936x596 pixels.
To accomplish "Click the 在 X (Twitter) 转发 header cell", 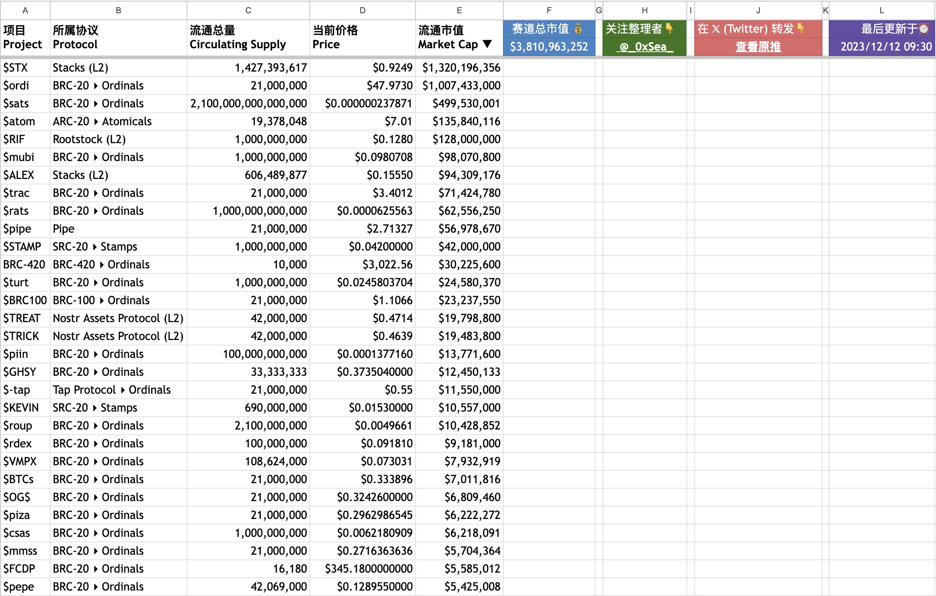I will tap(758, 29).
